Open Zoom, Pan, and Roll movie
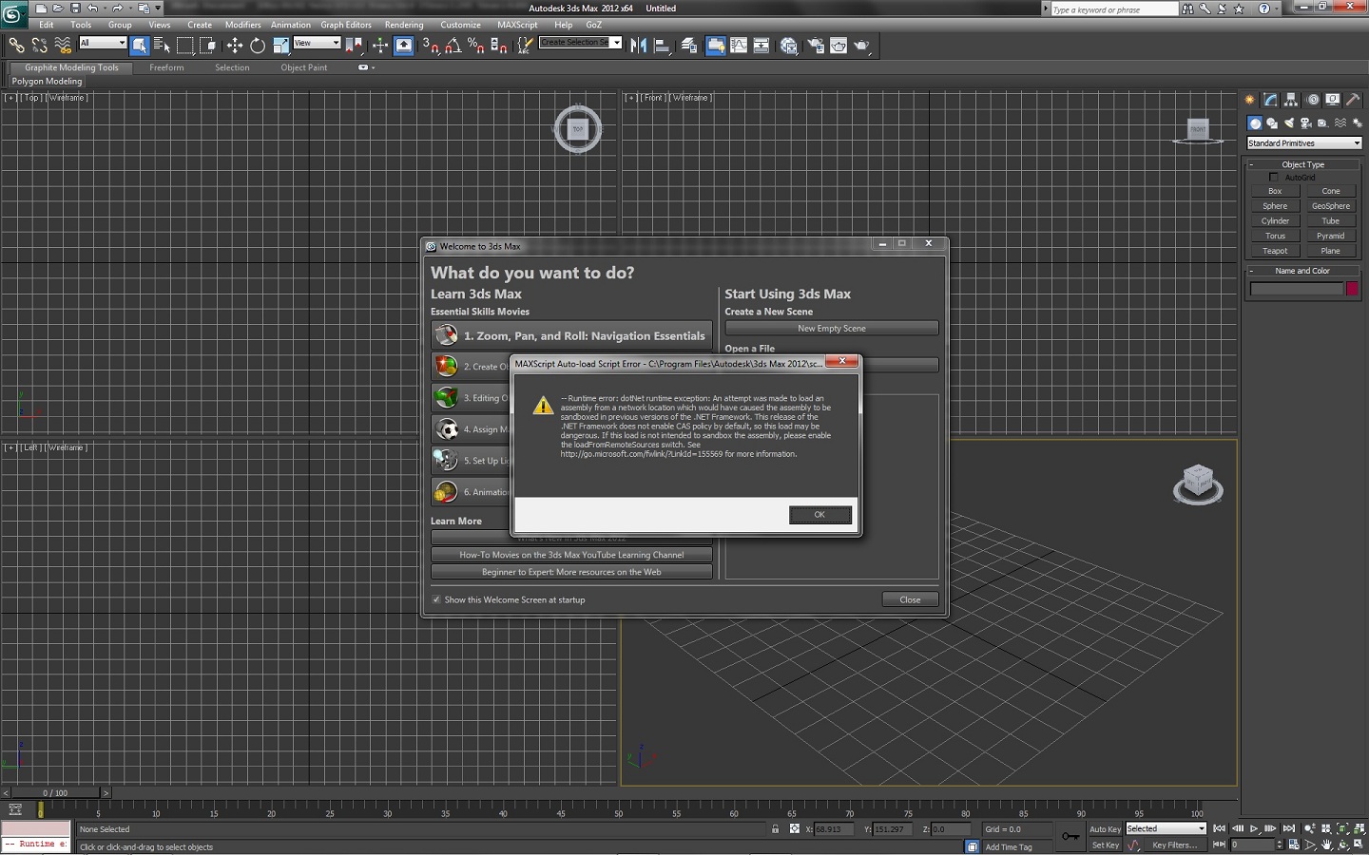This screenshot has width=1369, height=855. pyautogui.click(x=571, y=335)
